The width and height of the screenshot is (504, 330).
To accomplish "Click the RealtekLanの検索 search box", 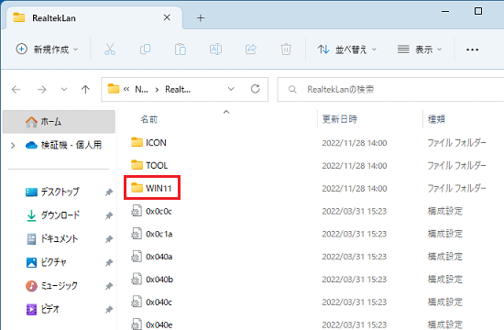I will pyautogui.click(x=390, y=90).
